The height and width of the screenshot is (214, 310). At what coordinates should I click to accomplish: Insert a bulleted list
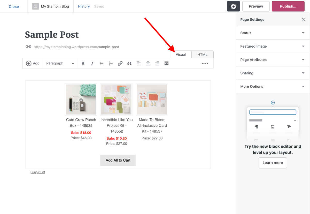pos(102,64)
